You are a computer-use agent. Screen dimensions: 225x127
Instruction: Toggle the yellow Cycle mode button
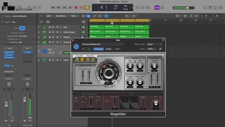(x=87, y=8)
